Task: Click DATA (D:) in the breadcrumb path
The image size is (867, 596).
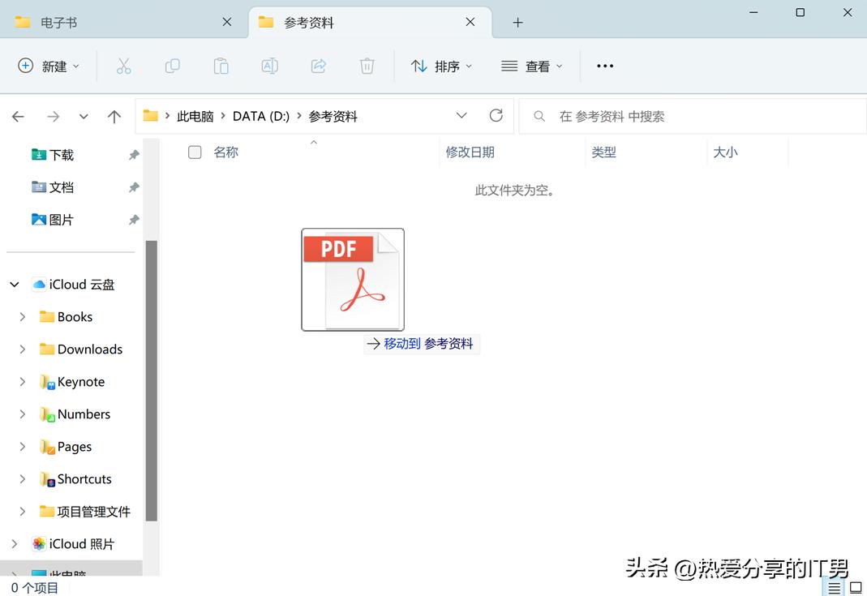Action: tap(260, 115)
